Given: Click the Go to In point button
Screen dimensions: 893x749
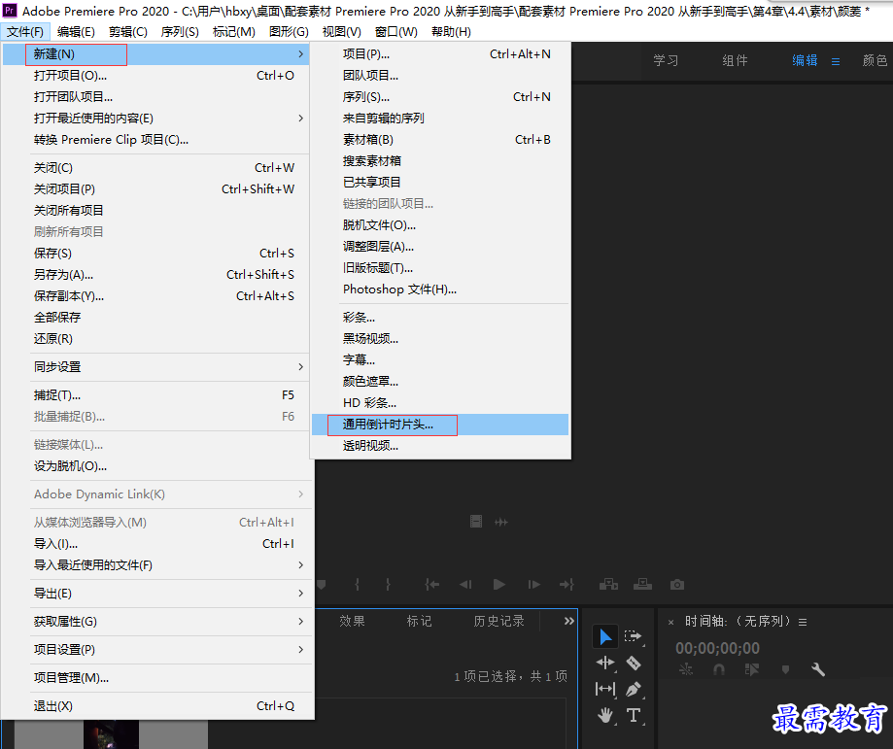Looking at the screenshot, I should click(432, 585).
